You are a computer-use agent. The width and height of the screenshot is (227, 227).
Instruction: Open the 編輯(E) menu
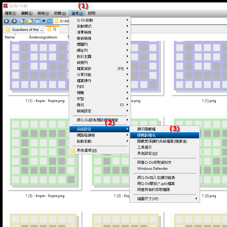pyautogui.click(x=27, y=13)
